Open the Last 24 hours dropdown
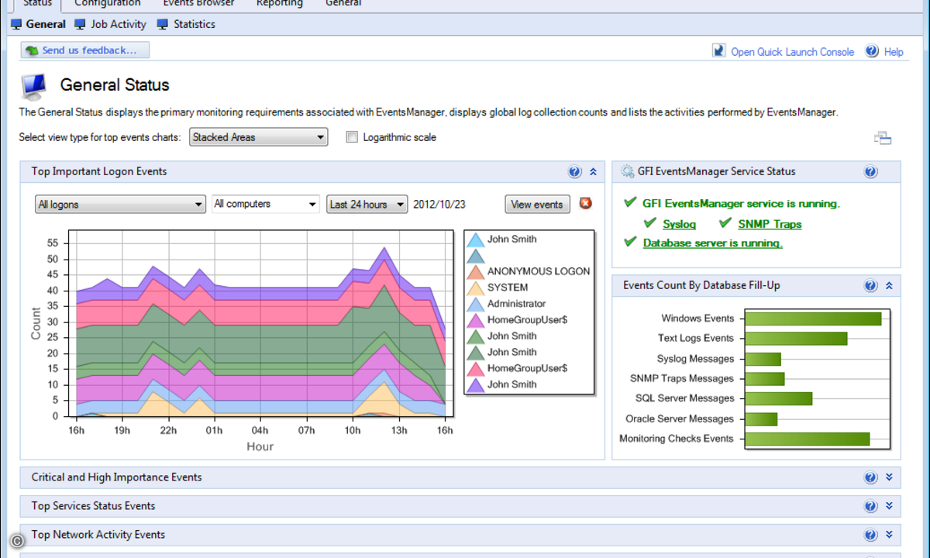 click(367, 205)
